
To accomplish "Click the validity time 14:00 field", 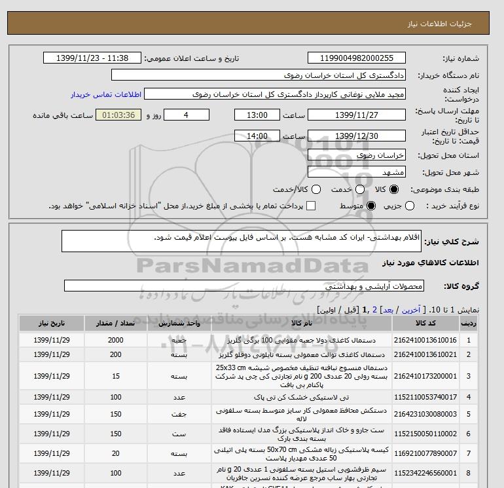I will [257, 136].
